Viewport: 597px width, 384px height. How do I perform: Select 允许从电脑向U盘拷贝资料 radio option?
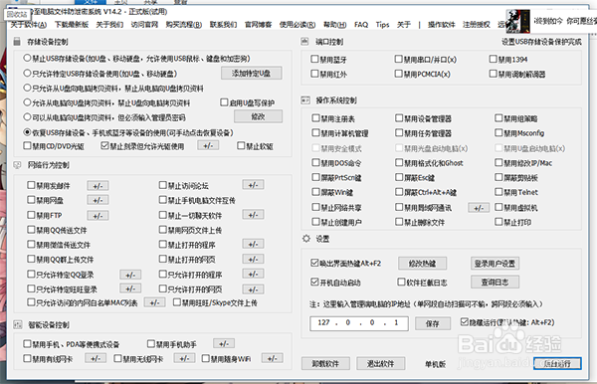click(27, 102)
